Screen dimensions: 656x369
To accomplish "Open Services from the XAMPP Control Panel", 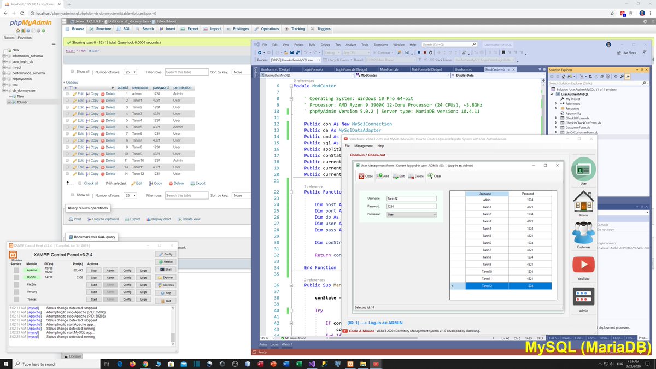I will click(x=166, y=285).
